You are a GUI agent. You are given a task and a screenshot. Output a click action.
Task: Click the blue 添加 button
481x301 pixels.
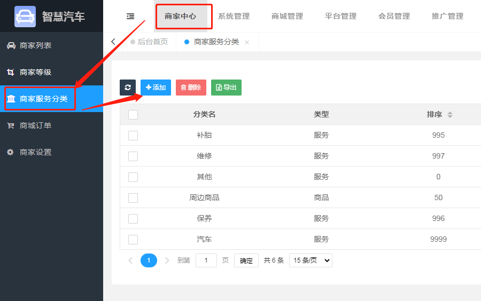tap(156, 88)
